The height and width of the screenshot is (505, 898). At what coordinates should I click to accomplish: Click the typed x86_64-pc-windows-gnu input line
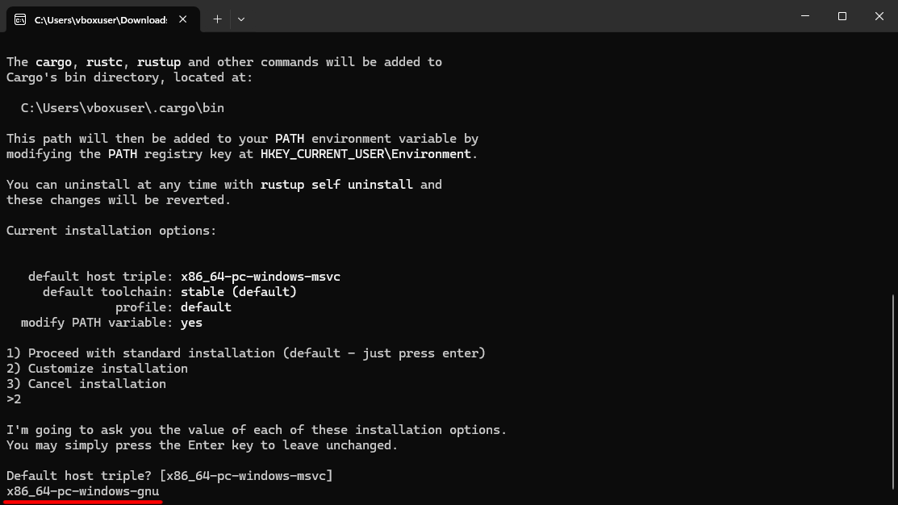coord(83,491)
